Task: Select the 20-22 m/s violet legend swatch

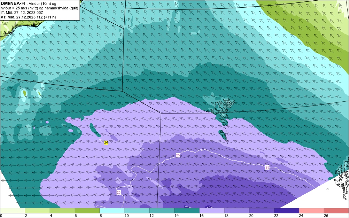Action: [x=262, y=211]
